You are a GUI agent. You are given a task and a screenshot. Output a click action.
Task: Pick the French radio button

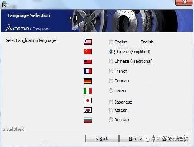pos(110,71)
